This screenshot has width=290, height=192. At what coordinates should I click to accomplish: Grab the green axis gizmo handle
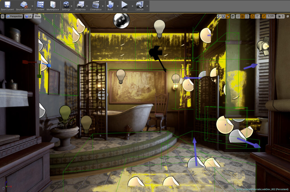point(39,76)
